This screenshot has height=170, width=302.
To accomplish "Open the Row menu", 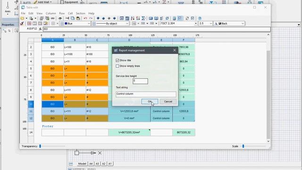I will click(62, 13).
